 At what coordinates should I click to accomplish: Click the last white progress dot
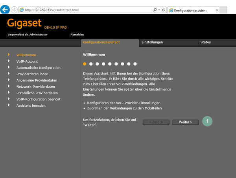[x=135, y=63]
